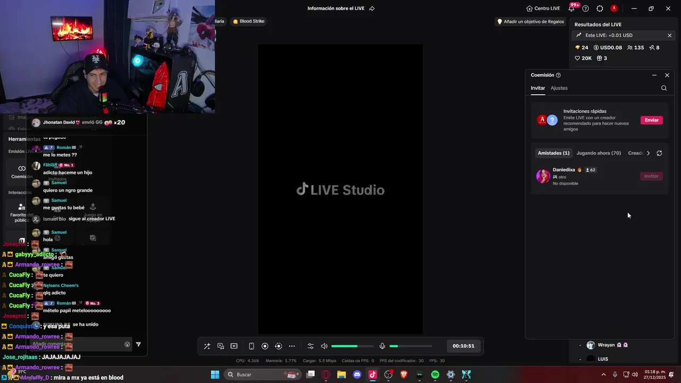
Task: Click the gifts count 3
Action: [x=602, y=58]
